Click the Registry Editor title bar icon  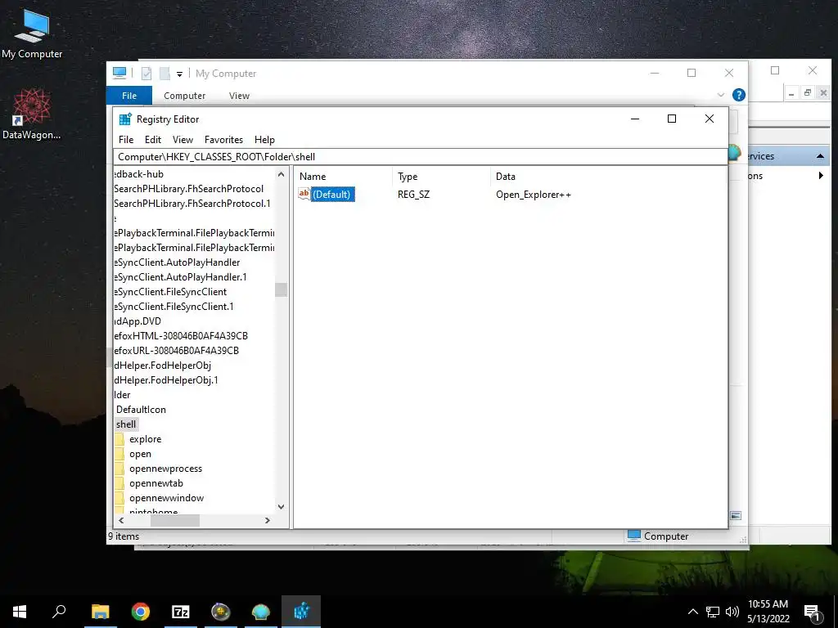(125, 119)
